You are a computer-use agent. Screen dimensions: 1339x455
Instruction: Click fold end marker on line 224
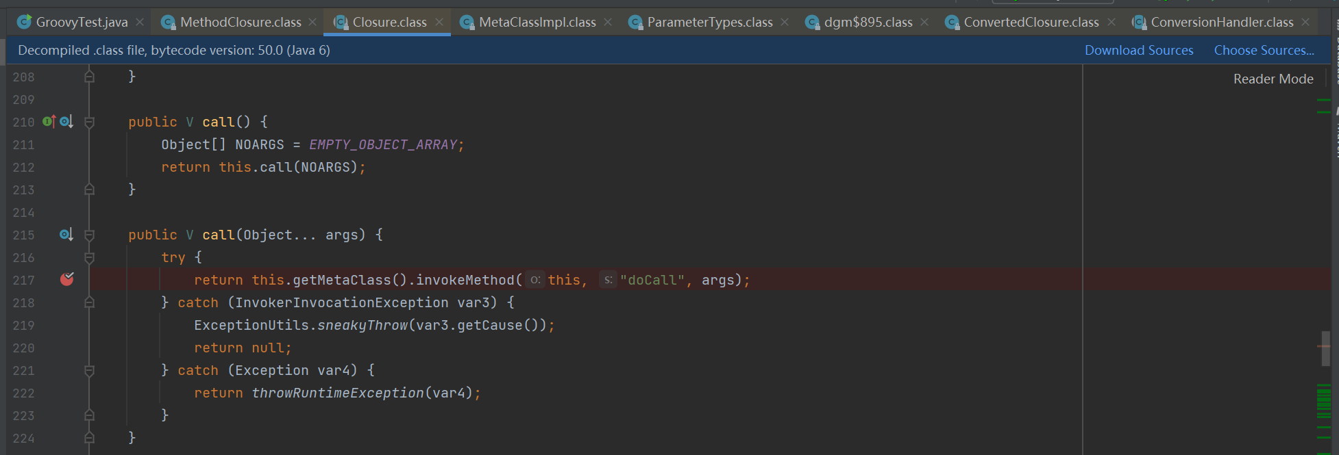89,438
